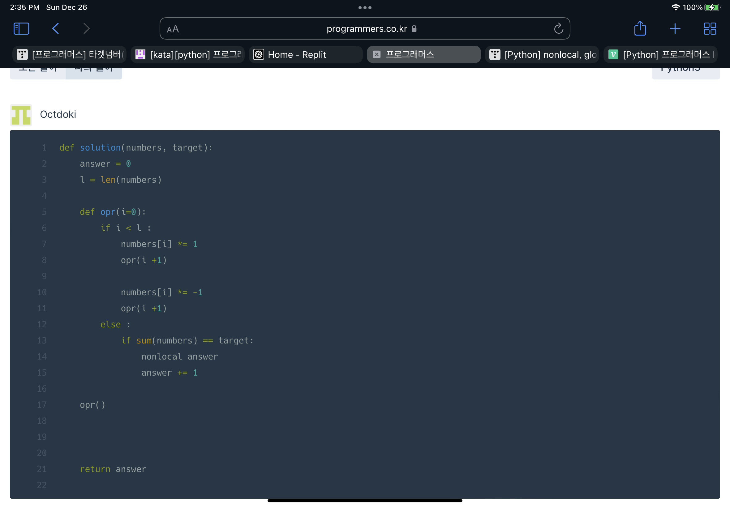
Task: Select the last [Python] 프로그래머스 tab
Action: pos(660,55)
